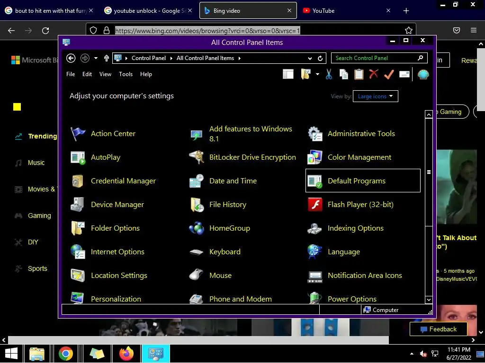Open the Administrative Tools gear icon
The image size is (485, 363).
pos(315,134)
